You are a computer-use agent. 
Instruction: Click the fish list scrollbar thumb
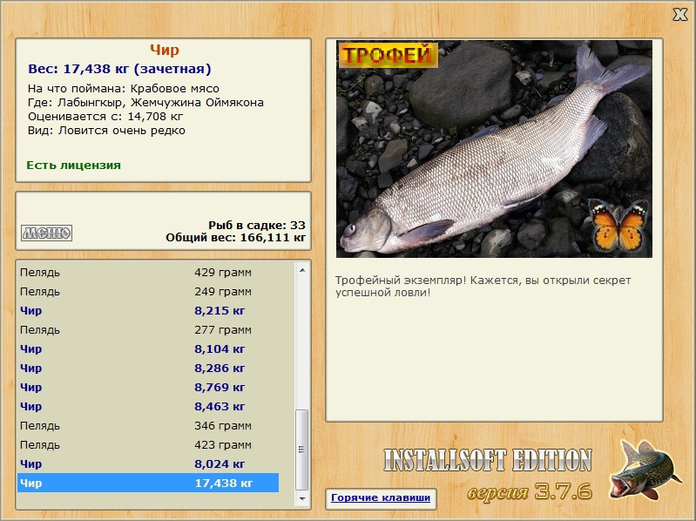(x=302, y=450)
